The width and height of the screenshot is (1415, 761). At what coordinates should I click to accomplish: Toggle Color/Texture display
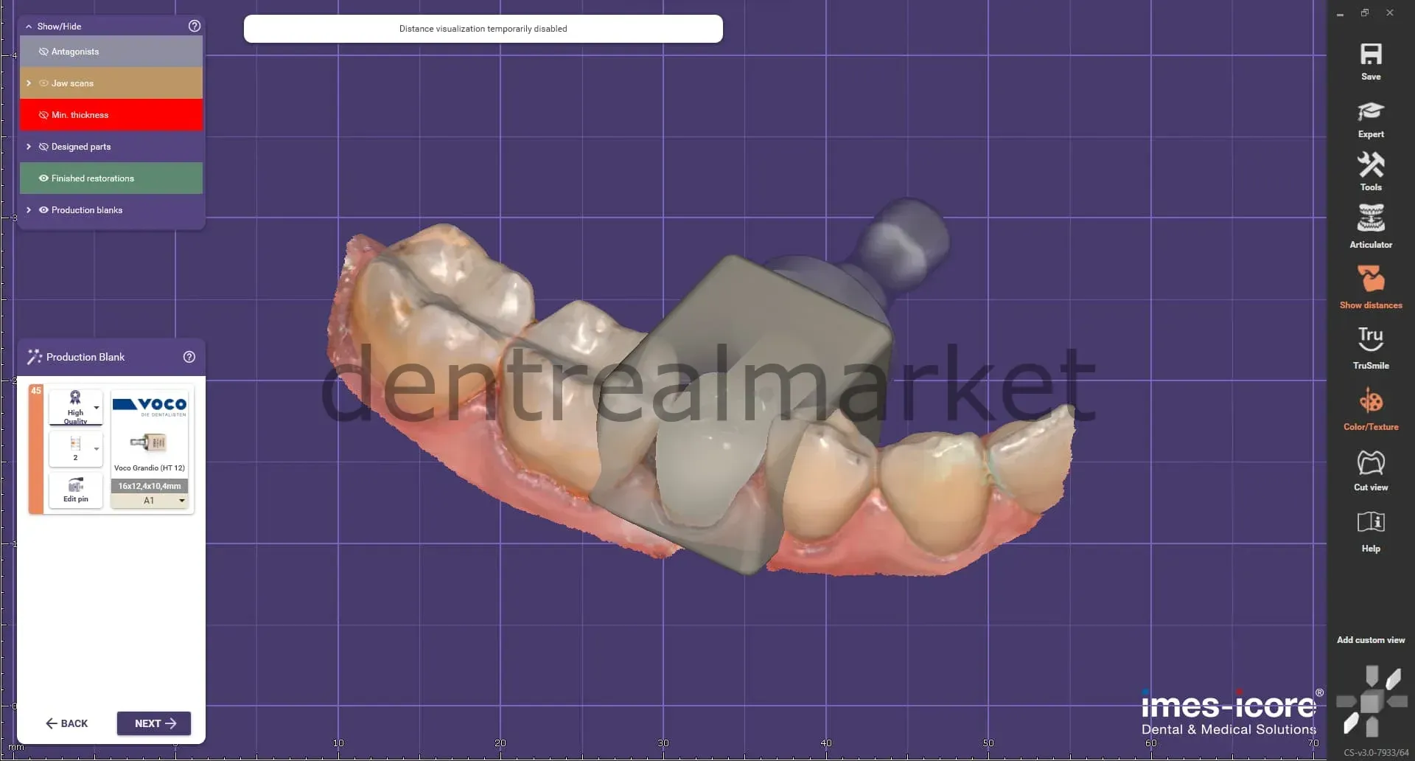tap(1371, 401)
